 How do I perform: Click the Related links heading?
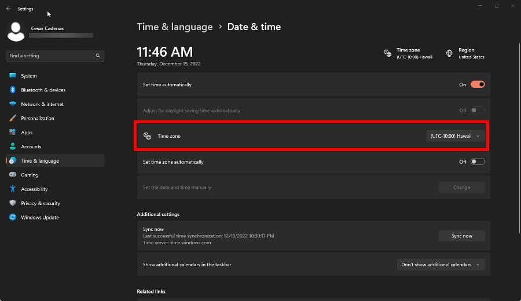151,291
